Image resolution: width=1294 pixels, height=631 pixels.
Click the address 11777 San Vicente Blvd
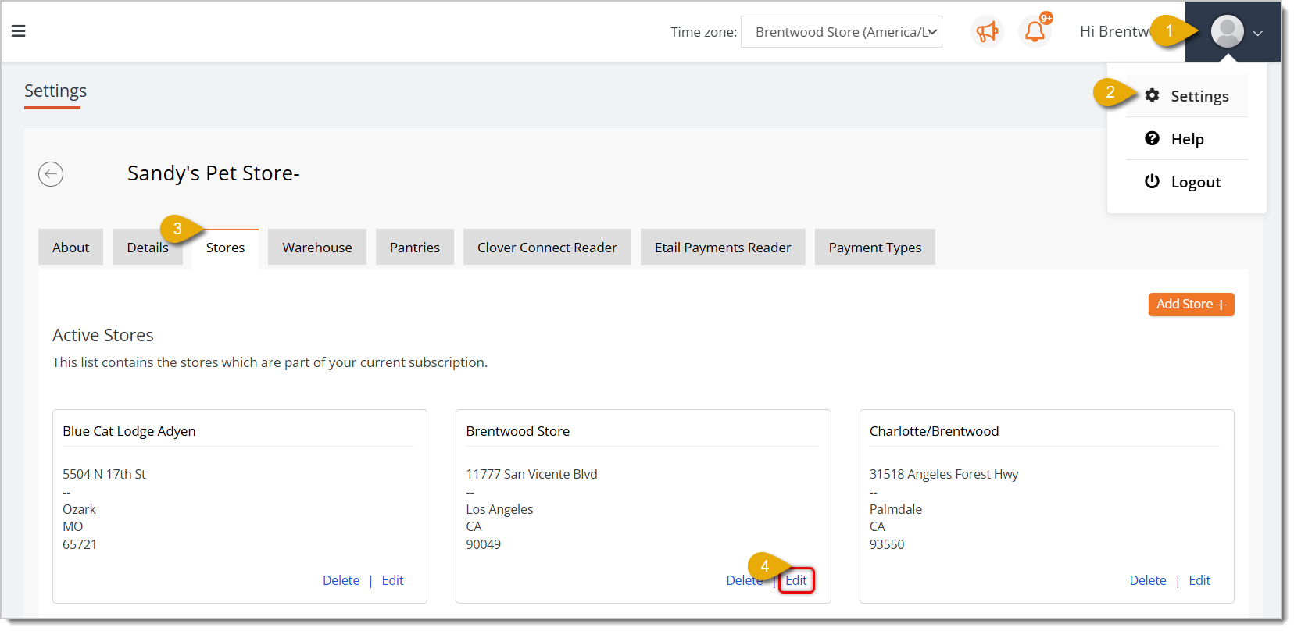pyautogui.click(x=531, y=474)
